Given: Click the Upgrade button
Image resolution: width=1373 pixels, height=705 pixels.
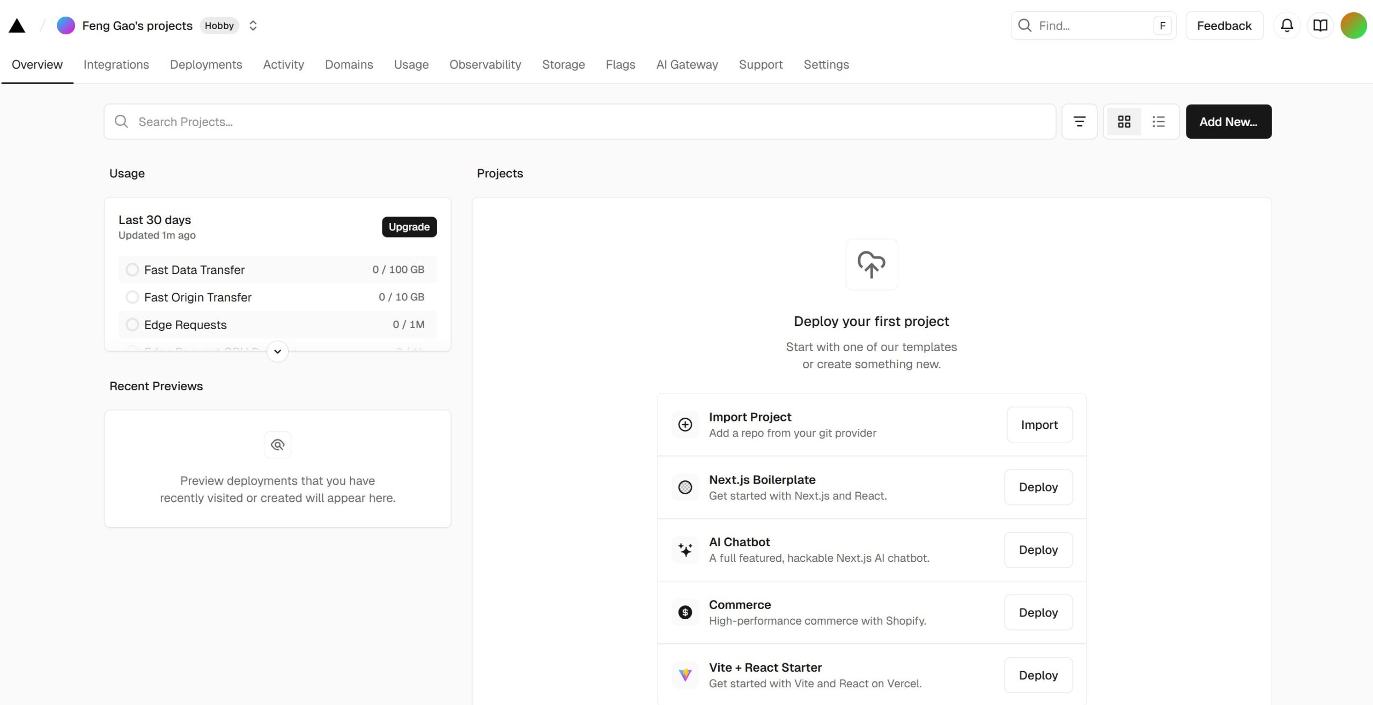Looking at the screenshot, I should click(x=409, y=227).
